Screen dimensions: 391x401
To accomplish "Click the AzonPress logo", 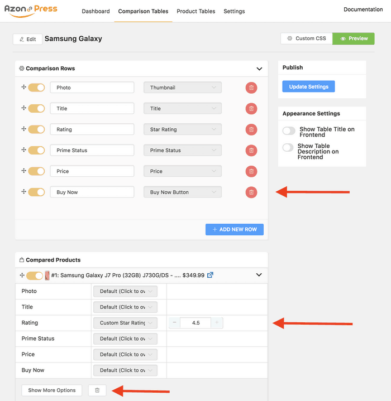I will click(x=31, y=11).
